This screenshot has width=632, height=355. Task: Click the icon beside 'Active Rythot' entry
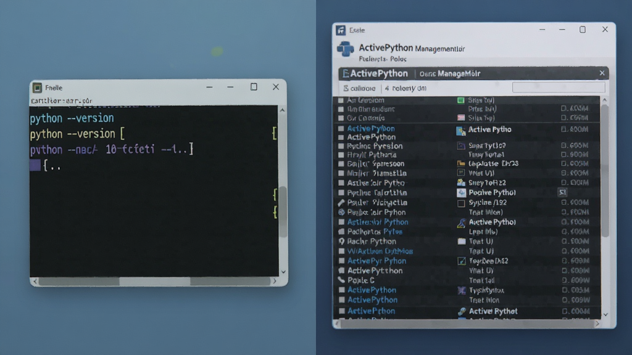click(x=462, y=311)
